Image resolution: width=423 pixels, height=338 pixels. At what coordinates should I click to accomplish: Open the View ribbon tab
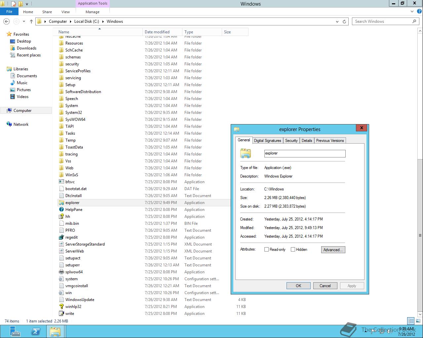pos(65,12)
